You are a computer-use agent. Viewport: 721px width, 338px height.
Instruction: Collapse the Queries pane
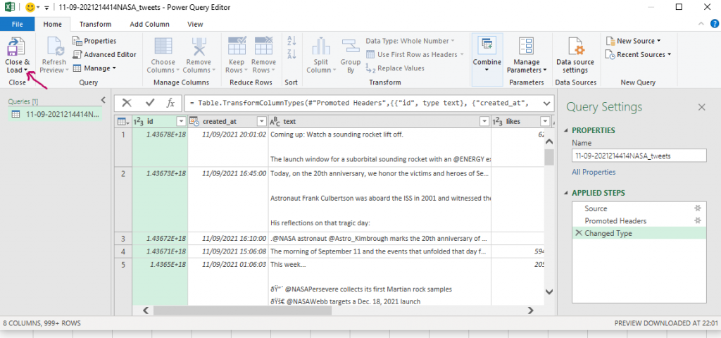[x=103, y=100]
